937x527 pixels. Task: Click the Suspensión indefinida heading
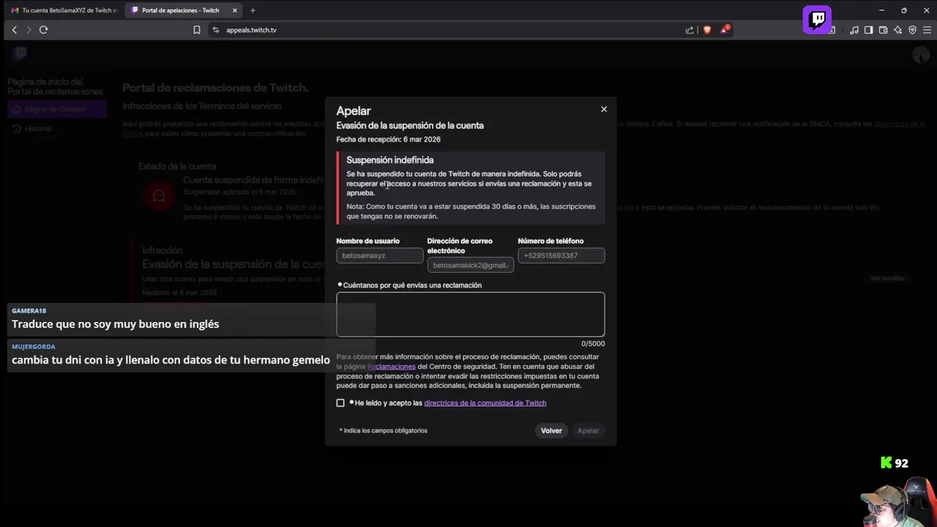pyautogui.click(x=390, y=160)
